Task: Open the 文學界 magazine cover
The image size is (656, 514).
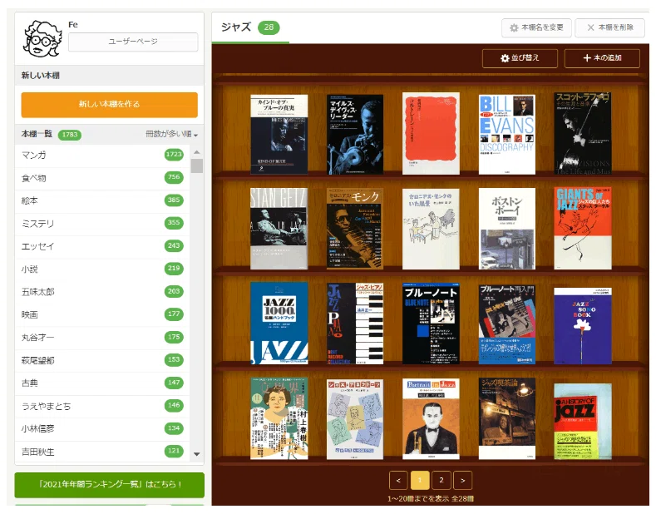Action: click(x=279, y=418)
